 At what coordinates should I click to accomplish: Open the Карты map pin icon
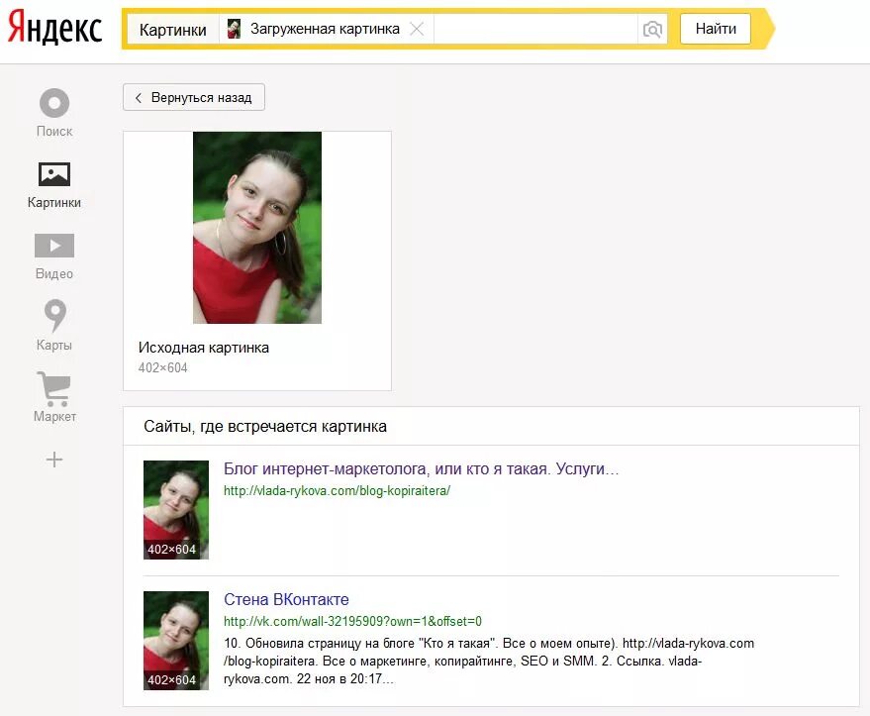tap(54, 315)
